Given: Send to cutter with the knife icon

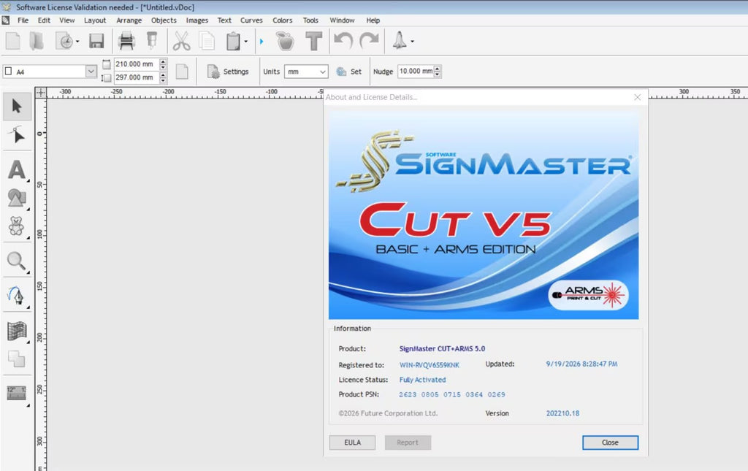Looking at the screenshot, I should pos(152,41).
